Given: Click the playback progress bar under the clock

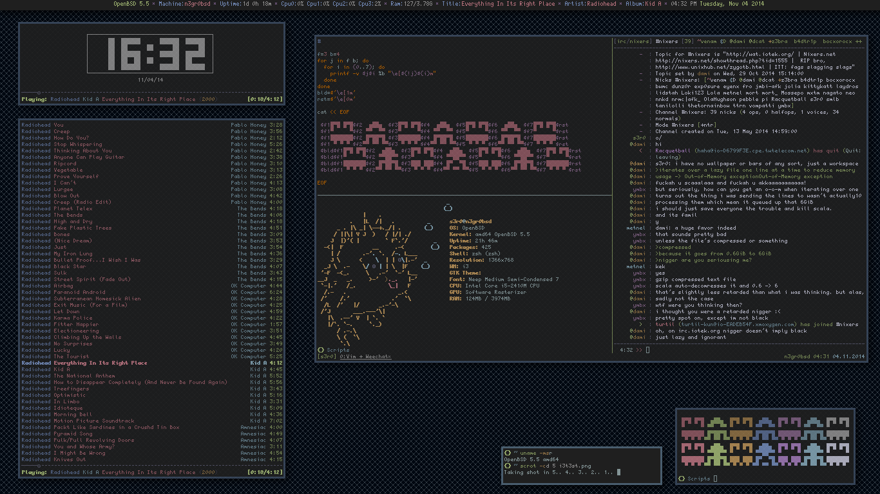Looking at the screenshot, I should click(x=151, y=93).
